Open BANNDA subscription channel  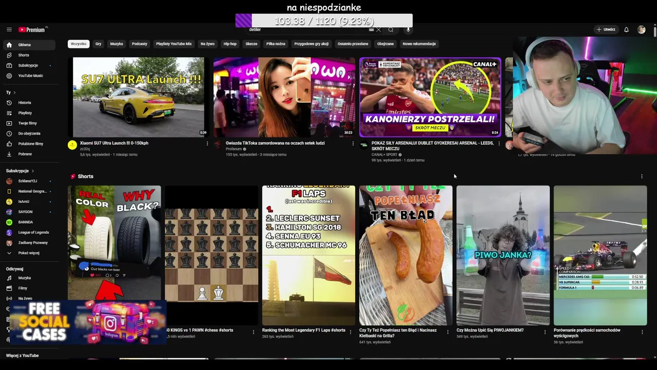coord(29,222)
